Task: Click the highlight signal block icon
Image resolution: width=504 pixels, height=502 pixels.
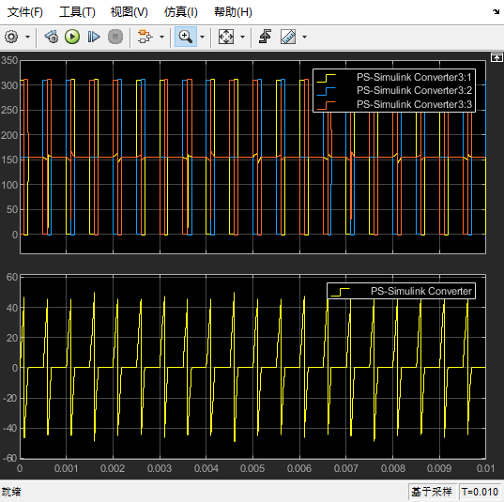Action: point(145,37)
